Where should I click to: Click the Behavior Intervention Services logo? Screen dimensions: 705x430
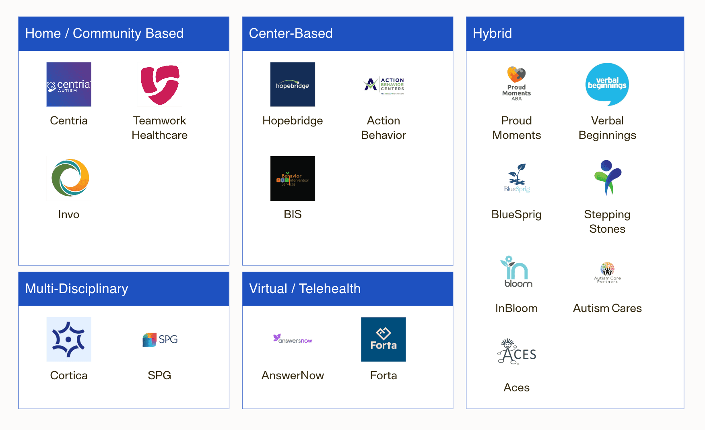[293, 178]
